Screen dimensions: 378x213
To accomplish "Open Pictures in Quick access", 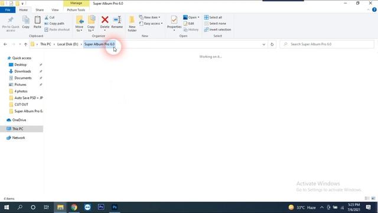I will (x=20, y=85).
